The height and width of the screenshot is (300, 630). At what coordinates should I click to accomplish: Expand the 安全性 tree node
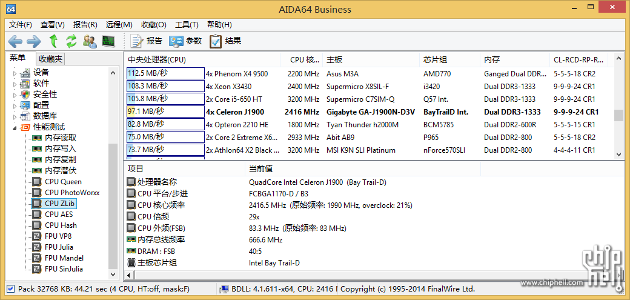(x=15, y=95)
